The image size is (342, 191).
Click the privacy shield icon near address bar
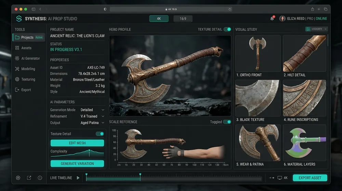[105, 9]
